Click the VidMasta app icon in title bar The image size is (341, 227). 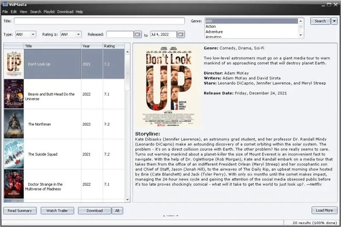coord(4,4)
